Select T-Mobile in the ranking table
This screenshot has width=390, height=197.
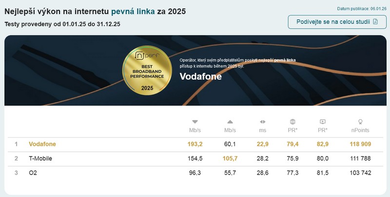click(x=40, y=159)
